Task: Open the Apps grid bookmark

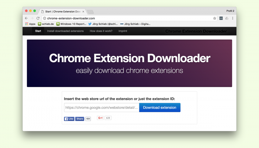Action: point(30,24)
